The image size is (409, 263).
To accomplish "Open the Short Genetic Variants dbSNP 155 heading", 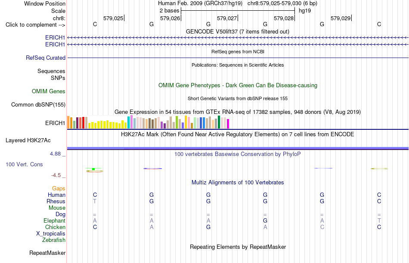I will (x=238, y=98).
